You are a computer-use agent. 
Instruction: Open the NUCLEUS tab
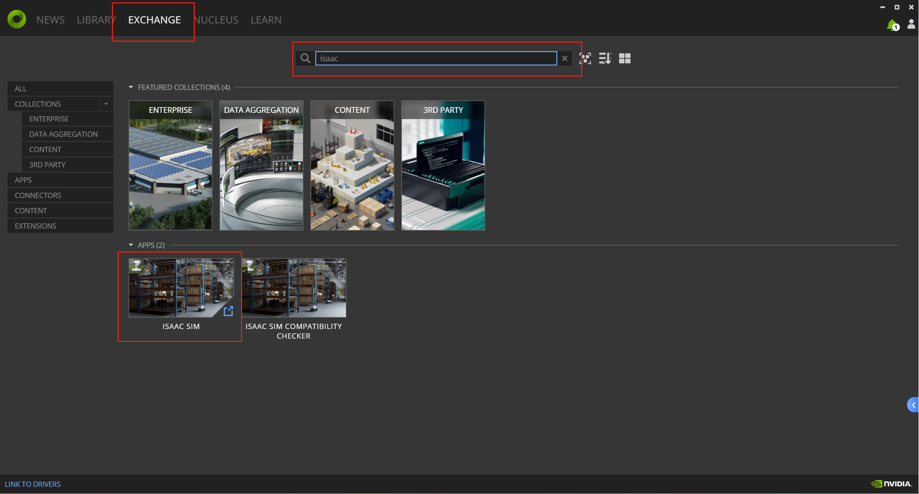tap(216, 20)
